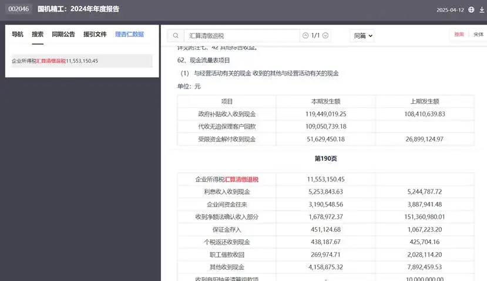Screen dimensions: 487x281
Task: Click the value 119,449,019.25
Action: click(326, 114)
